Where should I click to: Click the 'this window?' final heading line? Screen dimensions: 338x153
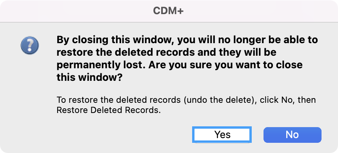tap(90, 77)
